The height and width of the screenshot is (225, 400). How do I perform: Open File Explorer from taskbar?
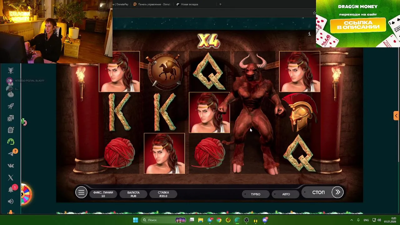pos(201,220)
